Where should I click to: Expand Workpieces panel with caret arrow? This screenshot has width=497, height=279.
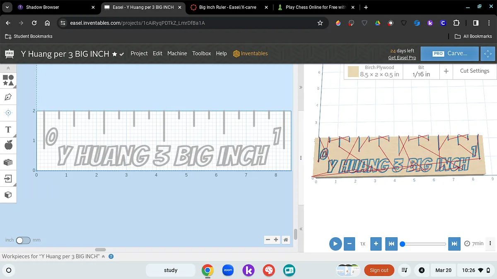(x=103, y=256)
